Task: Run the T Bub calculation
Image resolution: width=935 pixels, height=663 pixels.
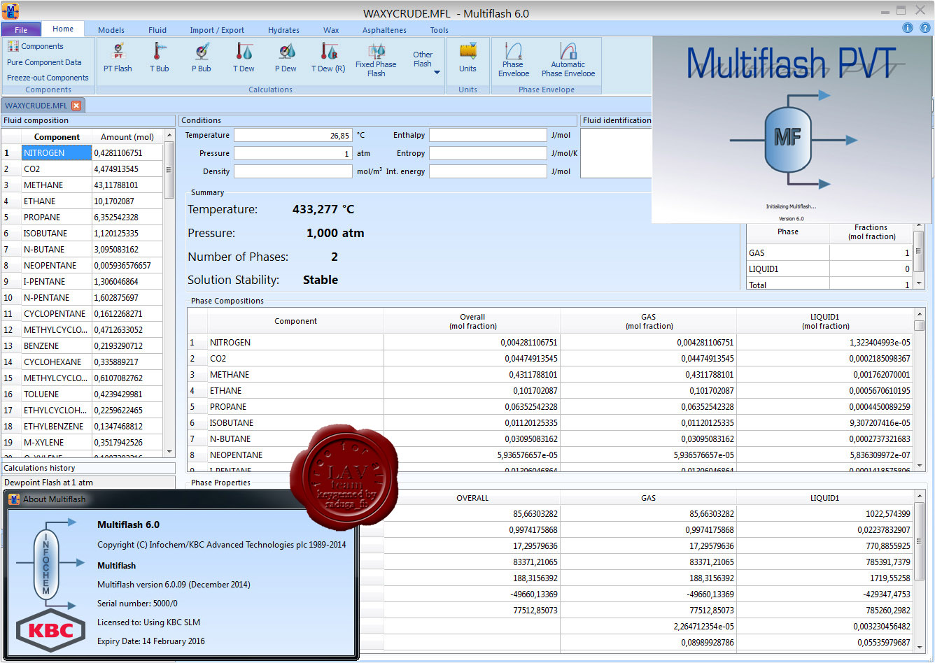Action: tap(159, 57)
